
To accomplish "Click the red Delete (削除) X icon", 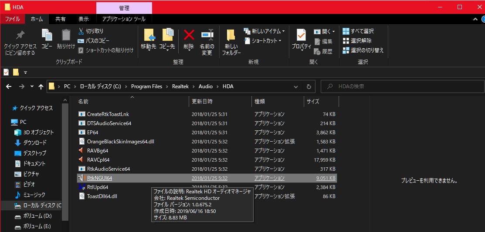I will pos(189,35).
